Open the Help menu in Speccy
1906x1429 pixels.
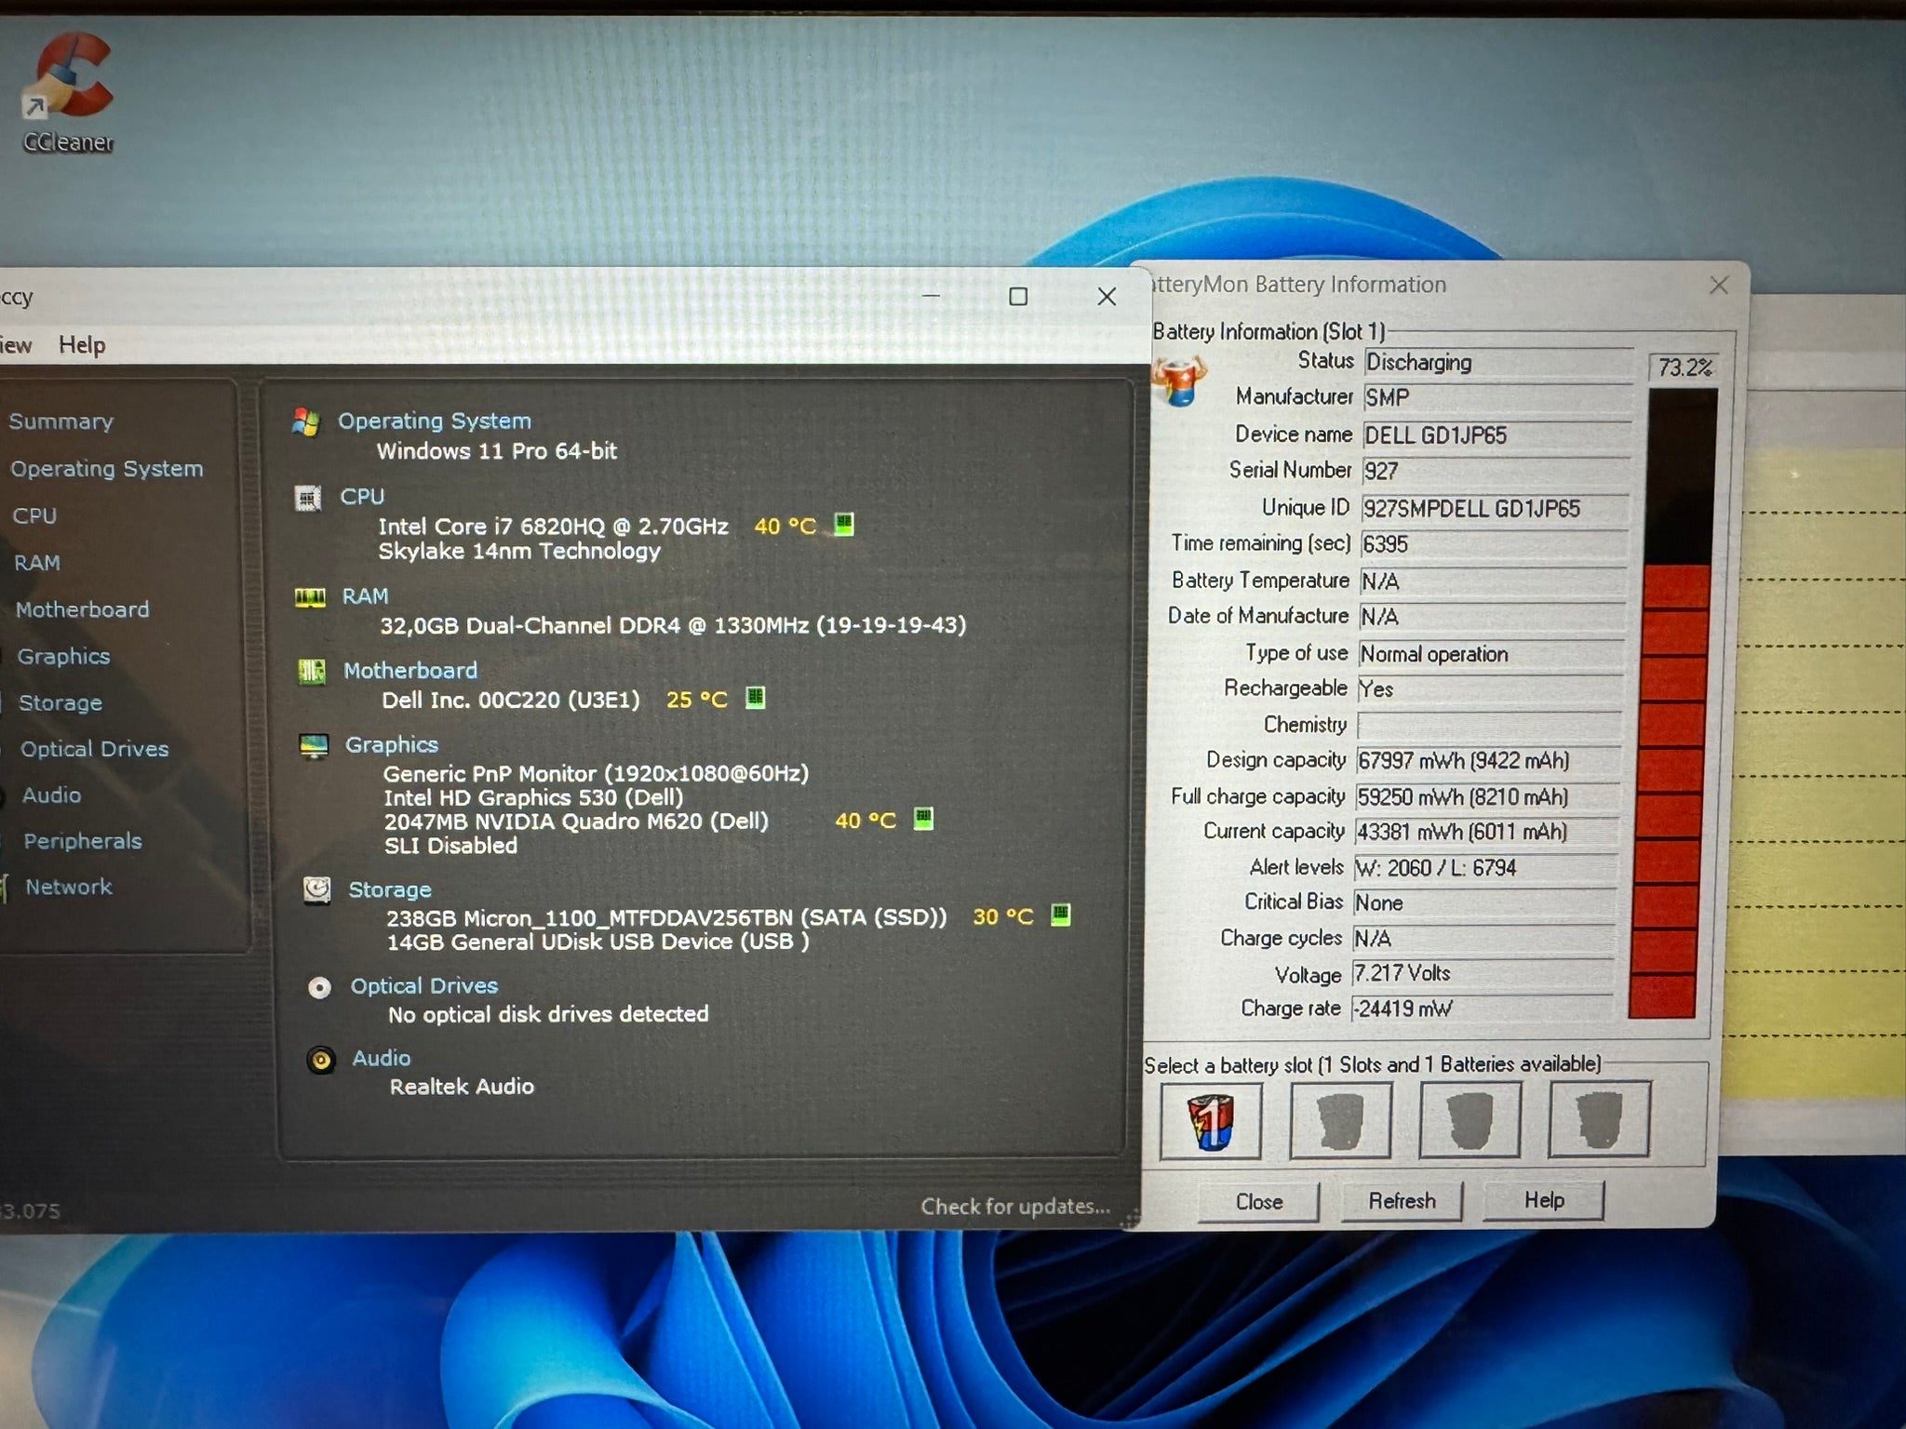tap(82, 345)
